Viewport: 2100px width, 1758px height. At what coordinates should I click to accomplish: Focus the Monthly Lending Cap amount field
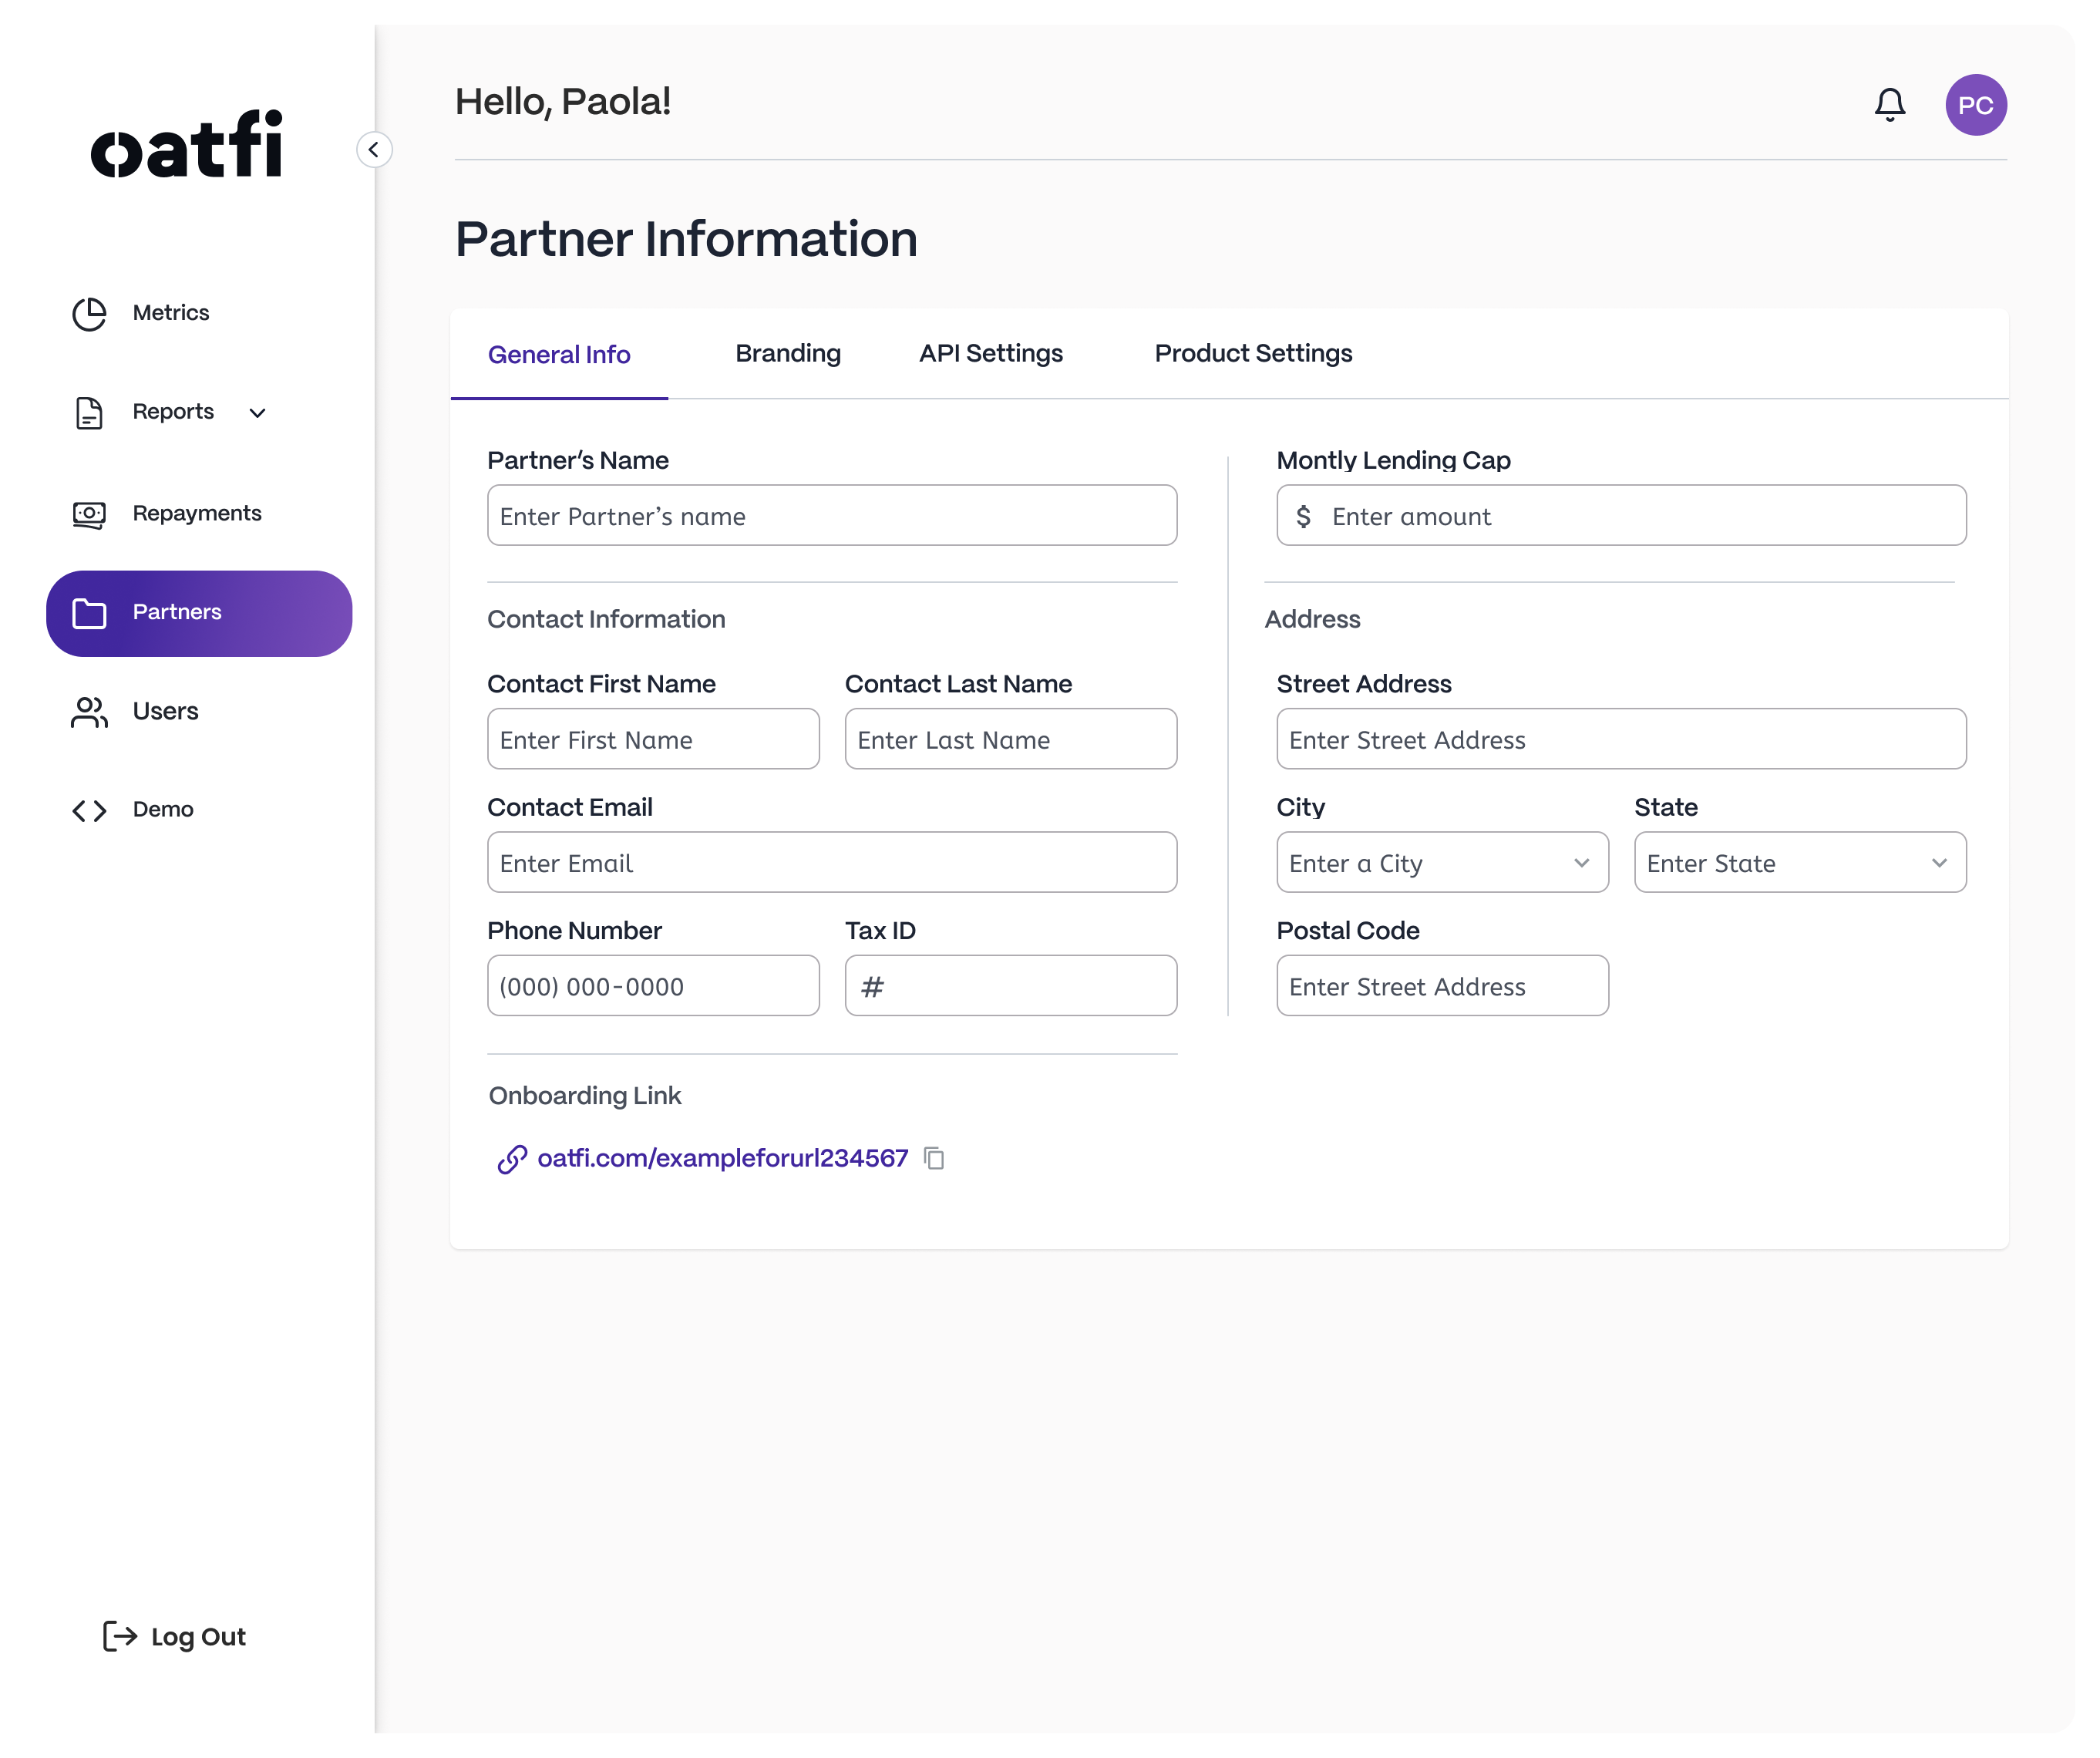[1621, 515]
